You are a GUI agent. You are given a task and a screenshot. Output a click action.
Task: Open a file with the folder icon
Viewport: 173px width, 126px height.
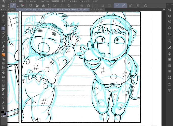[x=37, y=6]
